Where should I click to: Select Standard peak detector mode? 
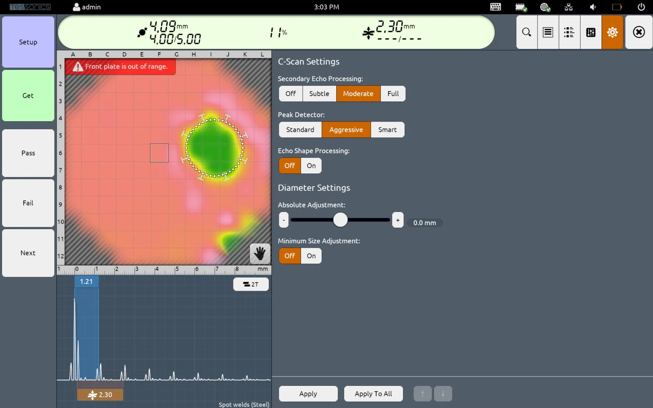[300, 130]
